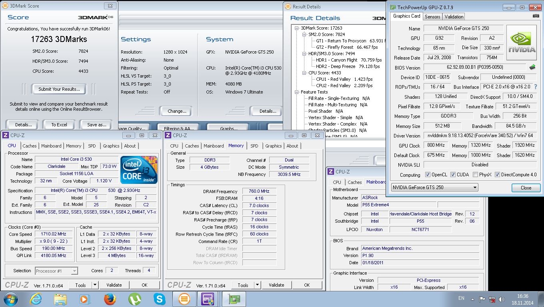Screen dimensions: 544x307
Task: Launch Internet Explorer from the taskbar
Action: click(x=36, y=299)
